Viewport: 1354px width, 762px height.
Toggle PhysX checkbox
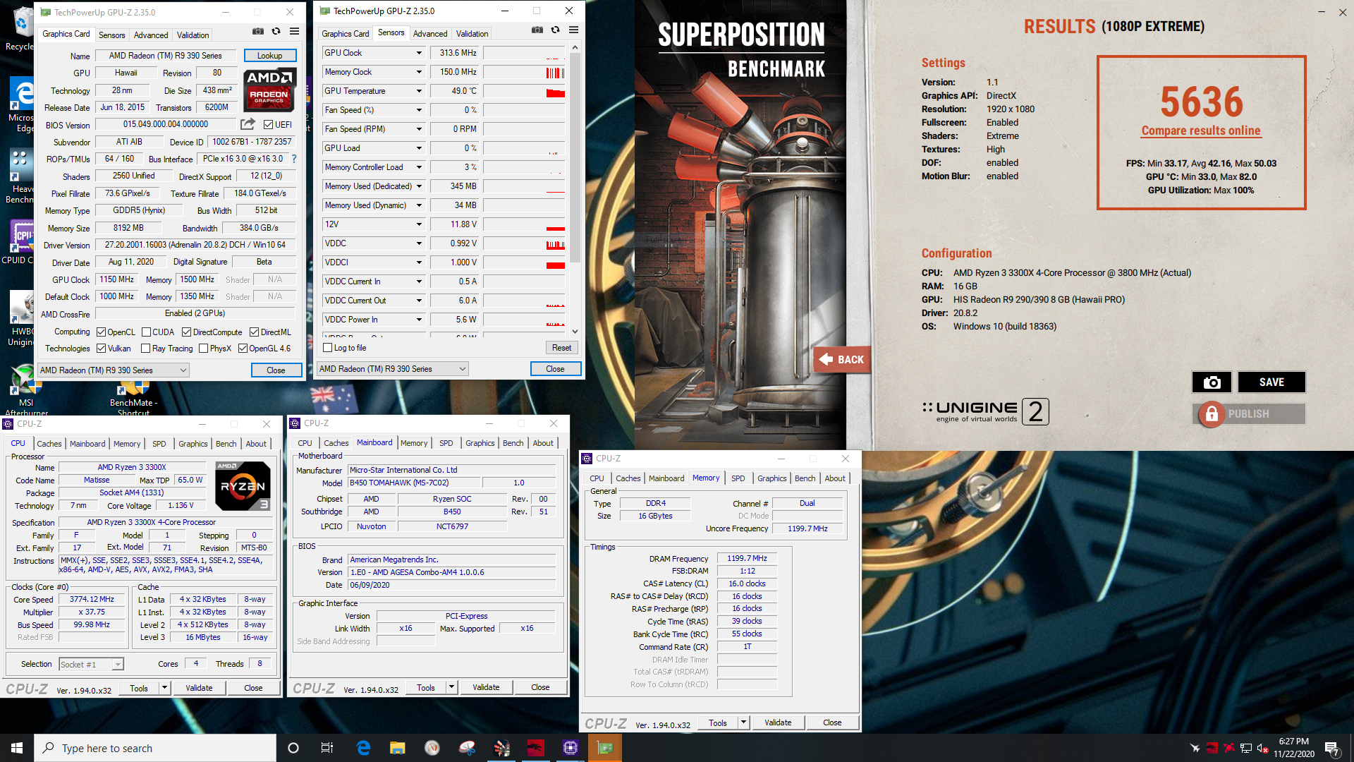click(203, 349)
